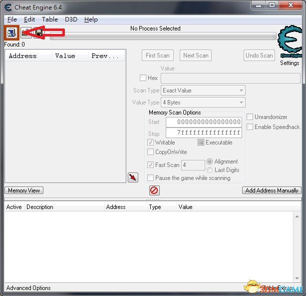The width and height of the screenshot is (306, 296).
Task: Select the Last Digits radio button
Action: pyautogui.click(x=209, y=170)
